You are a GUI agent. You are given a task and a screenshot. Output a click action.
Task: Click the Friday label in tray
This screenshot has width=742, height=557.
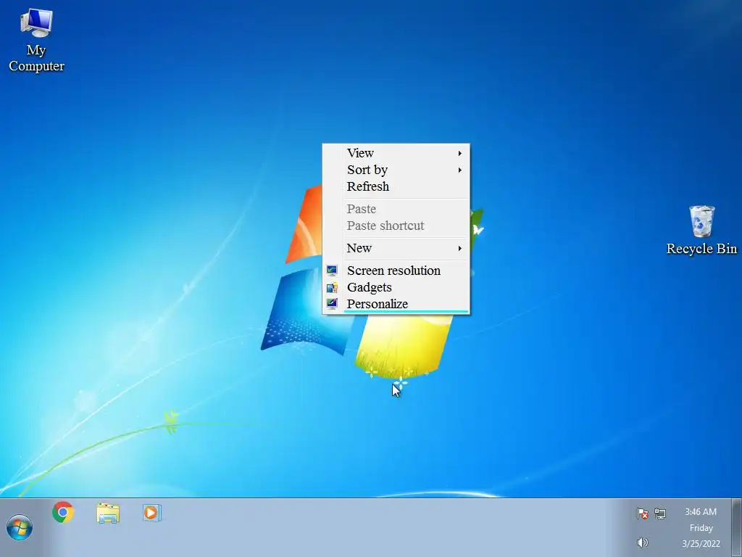pyautogui.click(x=701, y=528)
